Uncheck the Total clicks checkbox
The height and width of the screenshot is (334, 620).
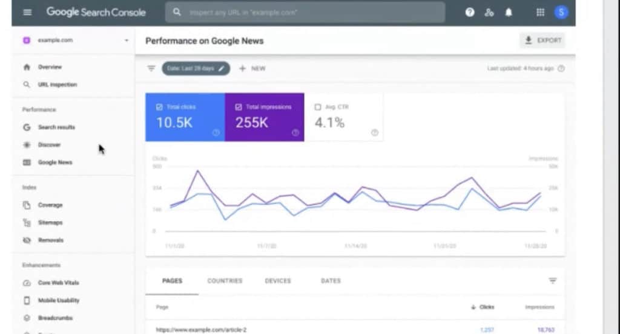point(159,108)
